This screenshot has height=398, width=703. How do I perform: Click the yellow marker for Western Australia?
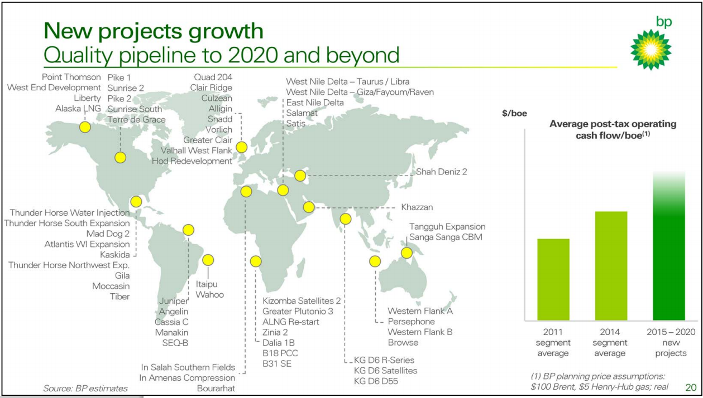375,261
